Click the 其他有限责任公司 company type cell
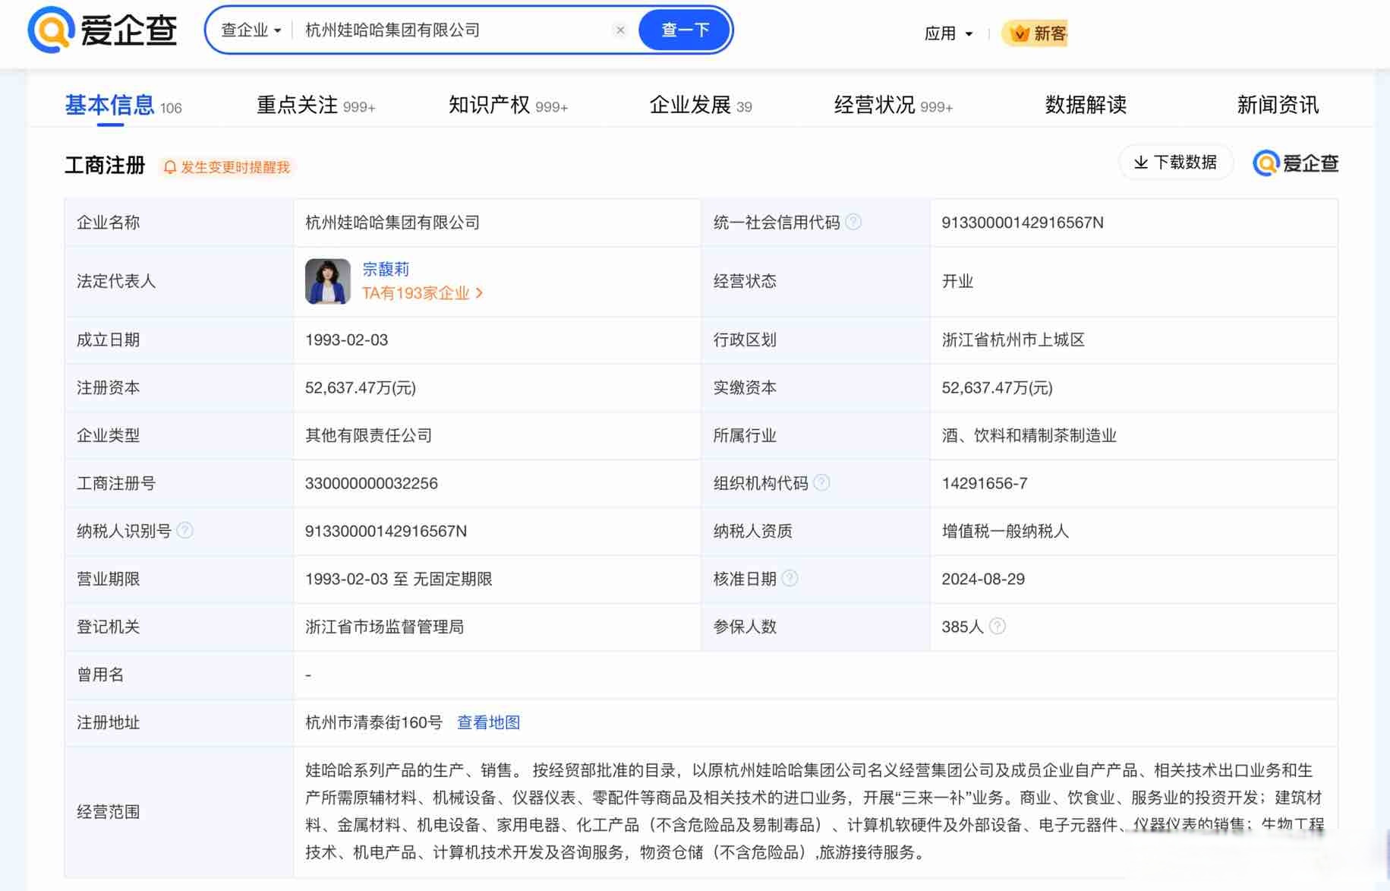The image size is (1390, 891). tap(368, 435)
